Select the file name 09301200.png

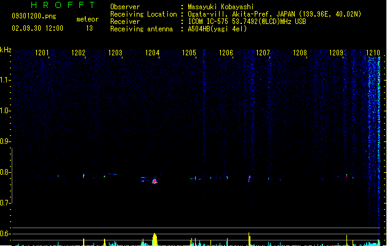pos(34,16)
